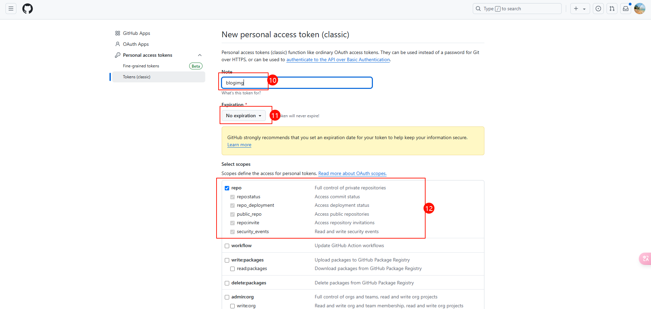
Task: Open Read more about OAuth scopes link
Action: (352, 173)
